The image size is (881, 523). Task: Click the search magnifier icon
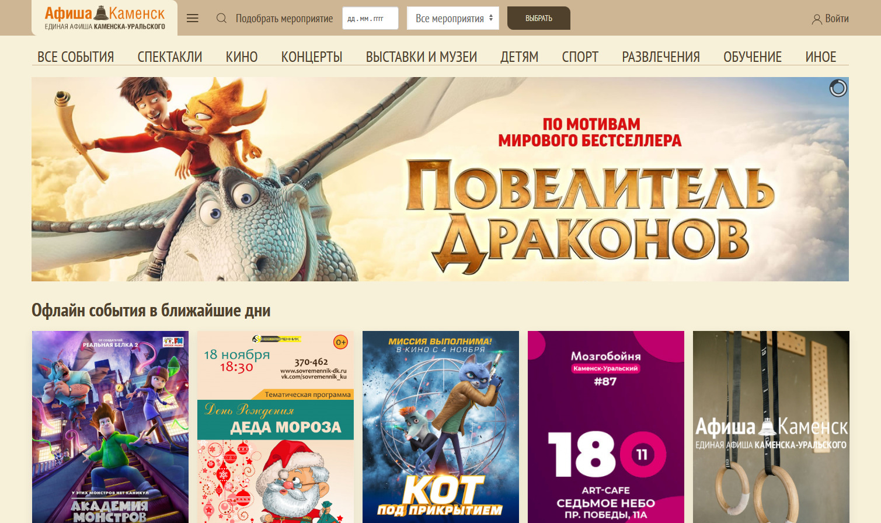[221, 18]
